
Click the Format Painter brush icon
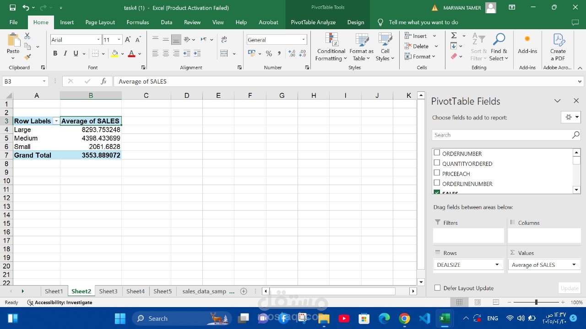coord(27,57)
